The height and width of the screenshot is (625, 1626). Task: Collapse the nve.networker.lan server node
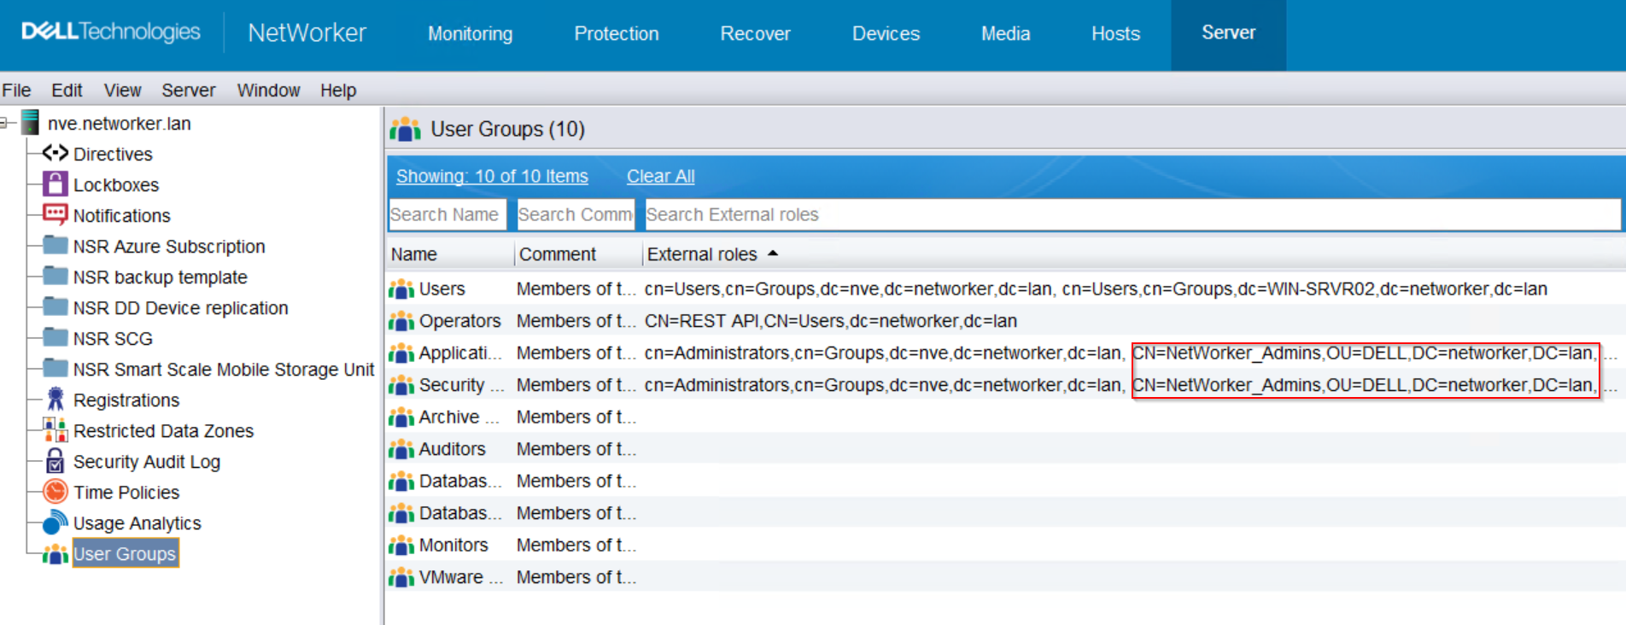point(5,123)
